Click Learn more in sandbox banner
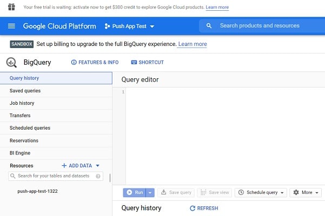This screenshot has height=216, width=325. coord(193,44)
